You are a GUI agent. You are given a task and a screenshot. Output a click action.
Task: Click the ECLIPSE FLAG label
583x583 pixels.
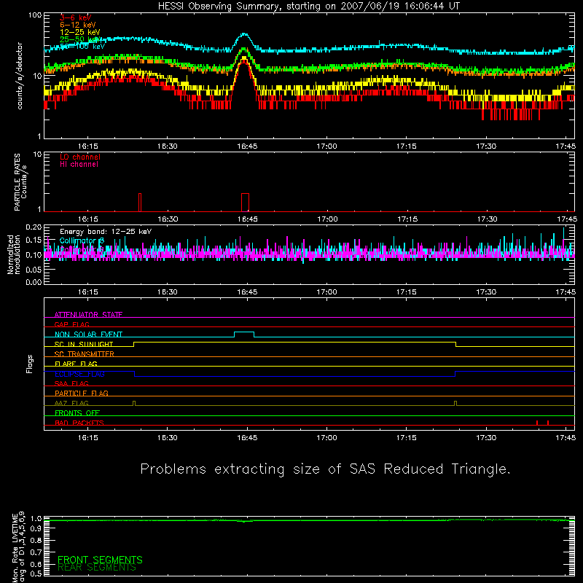coord(79,374)
